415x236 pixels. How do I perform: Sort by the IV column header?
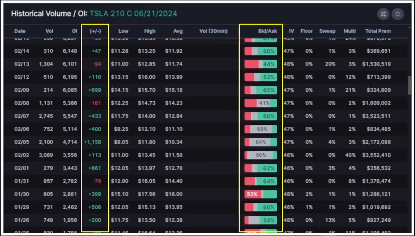click(292, 31)
